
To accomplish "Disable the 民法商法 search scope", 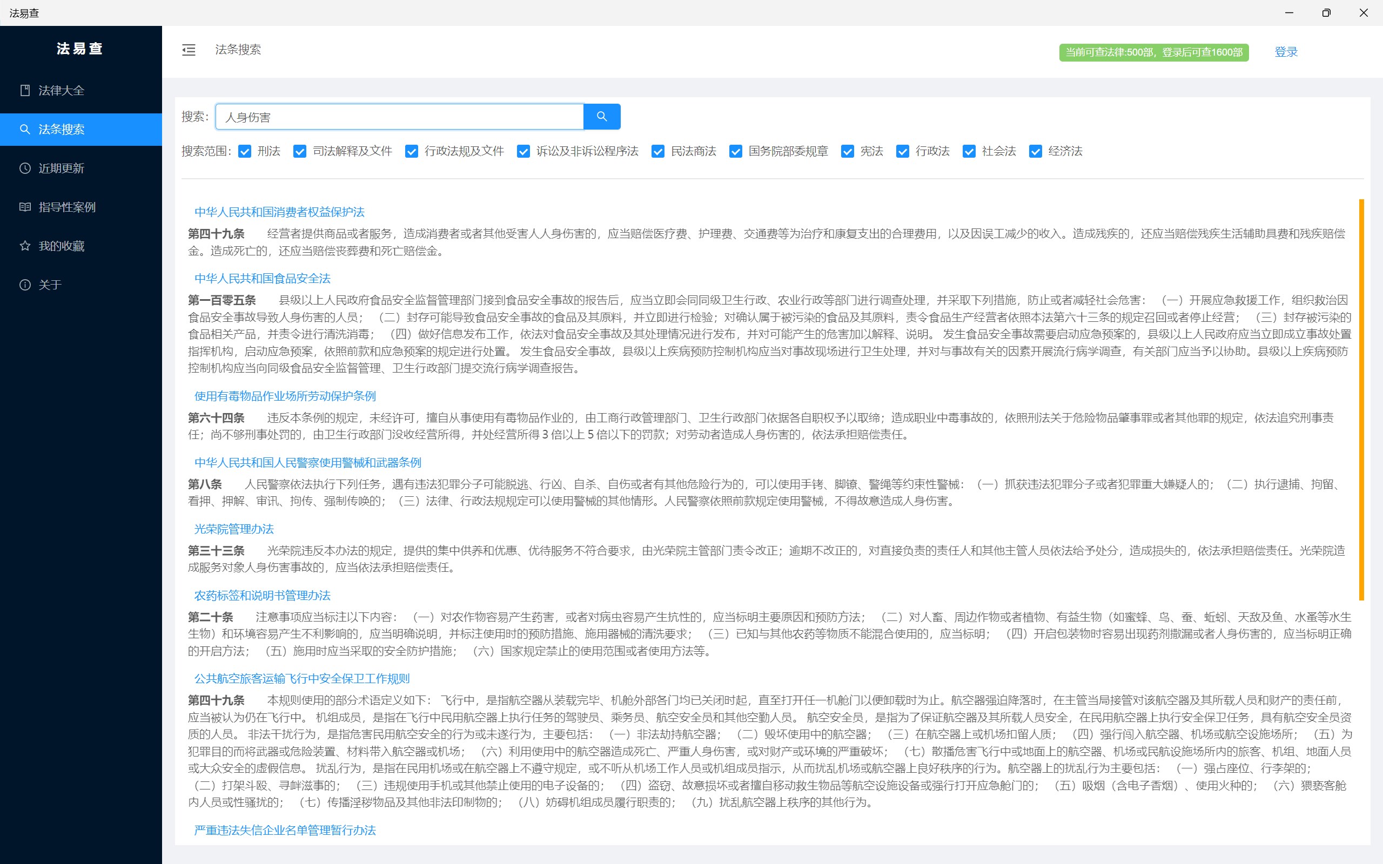I will (x=658, y=151).
